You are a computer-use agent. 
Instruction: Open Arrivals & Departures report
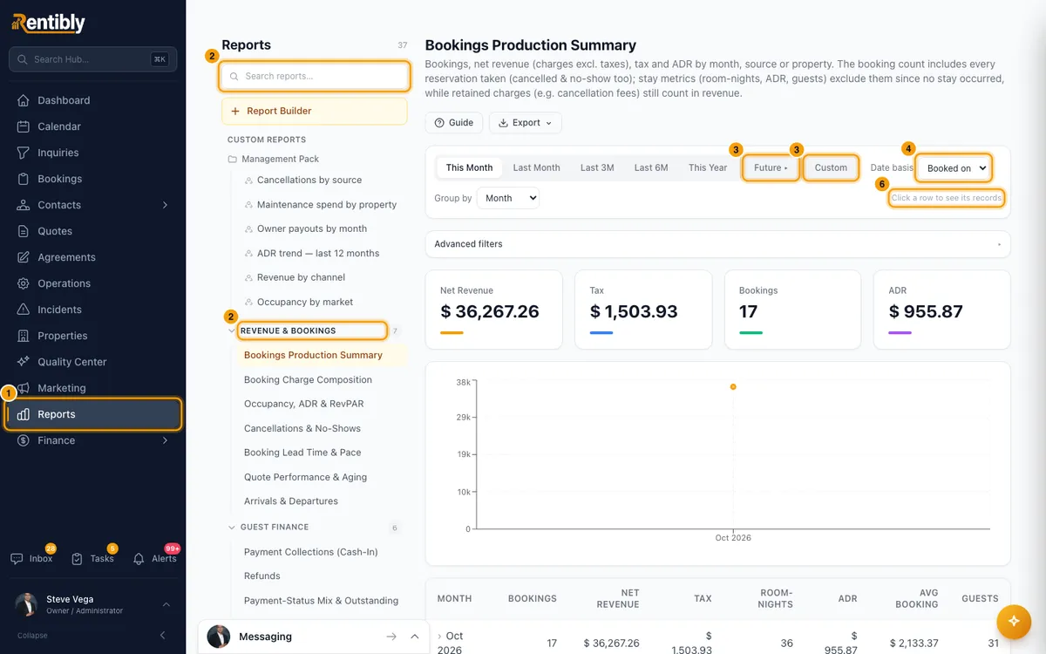[290, 501]
